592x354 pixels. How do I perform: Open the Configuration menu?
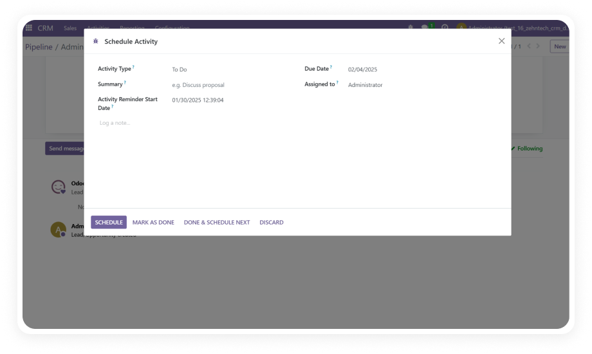click(172, 28)
